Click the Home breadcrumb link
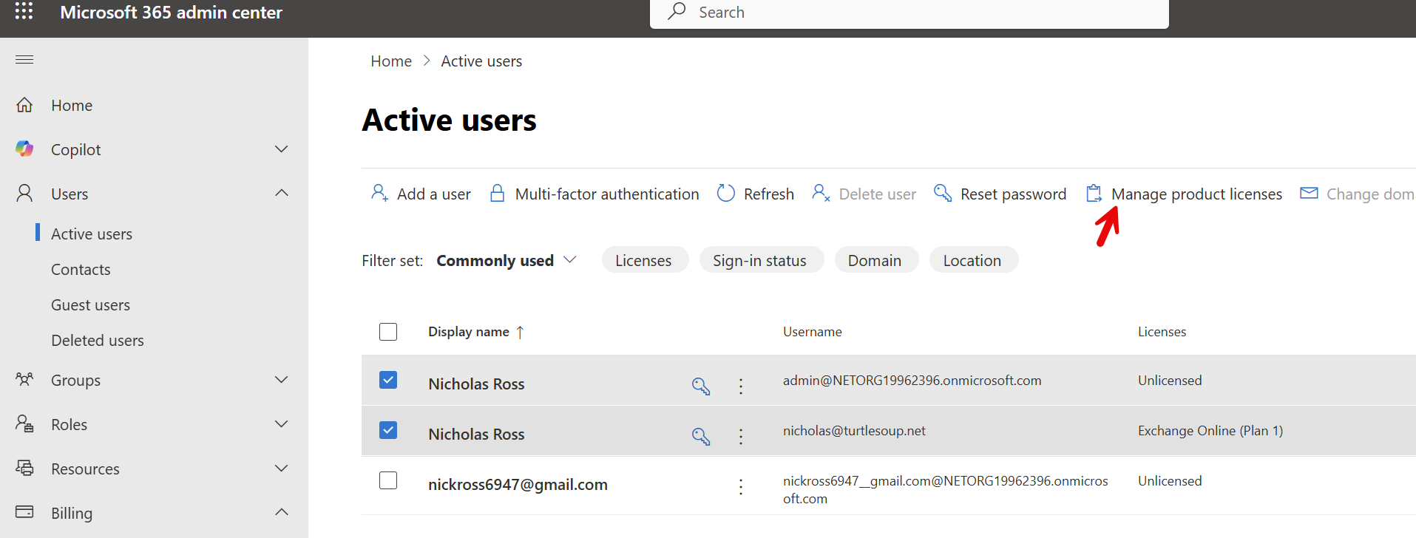The height and width of the screenshot is (538, 1416). pos(391,61)
